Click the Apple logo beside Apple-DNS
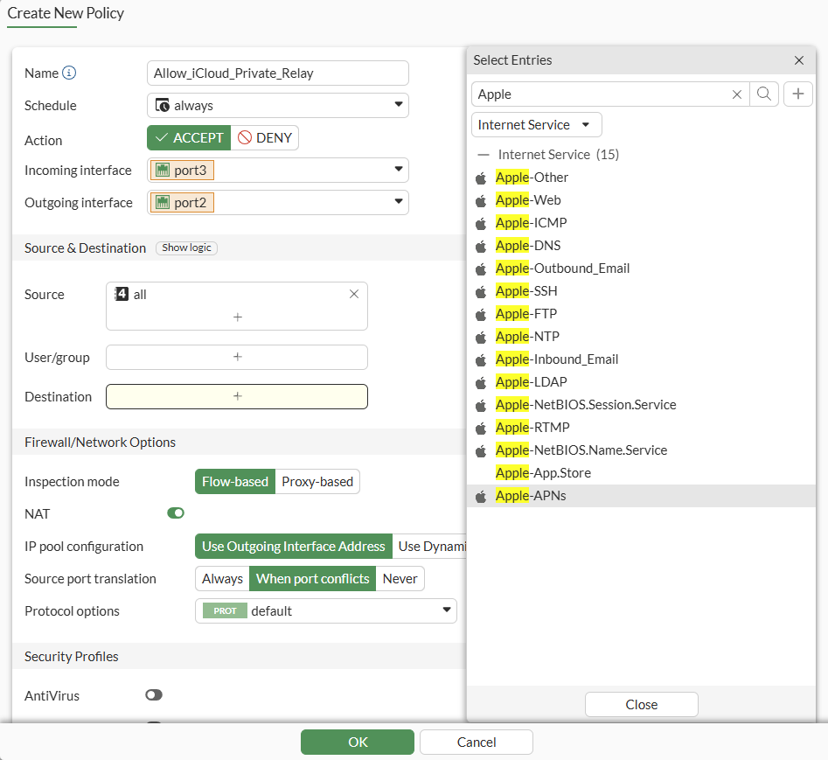This screenshot has height=760, width=828. 480,246
